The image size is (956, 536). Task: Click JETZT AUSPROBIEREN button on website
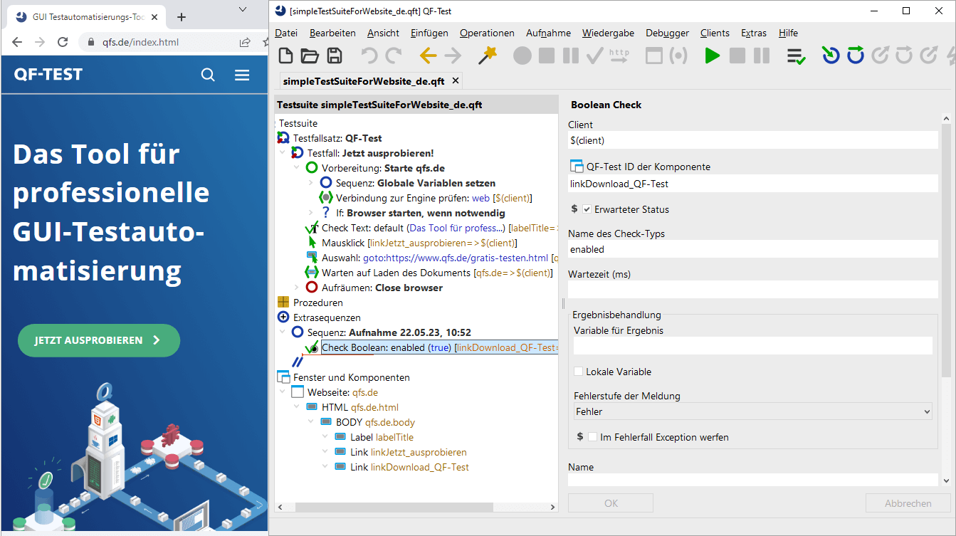pyautogui.click(x=99, y=340)
